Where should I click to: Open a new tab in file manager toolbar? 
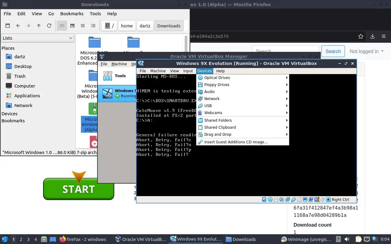tap(8, 26)
